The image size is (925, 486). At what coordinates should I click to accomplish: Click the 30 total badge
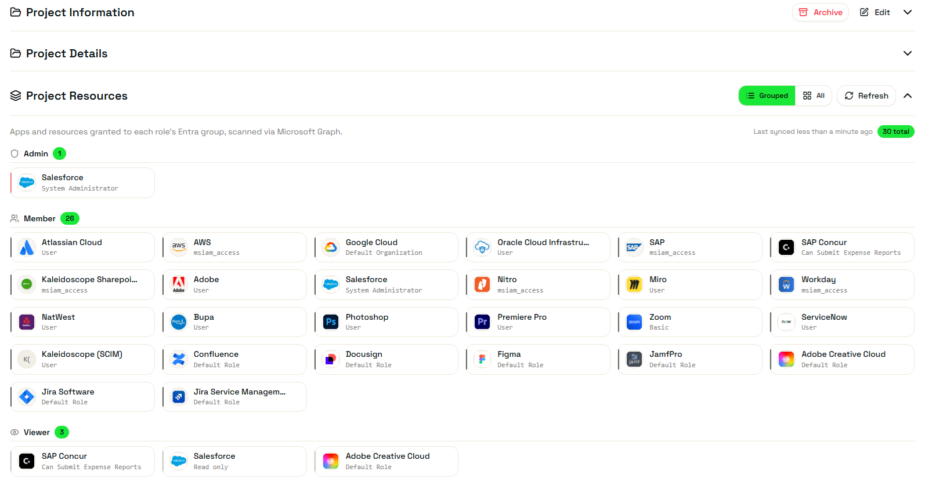pyautogui.click(x=896, y=131)
